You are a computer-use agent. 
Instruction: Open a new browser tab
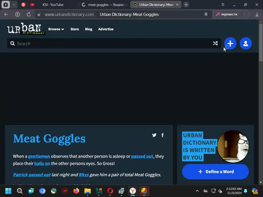[186, 5]
